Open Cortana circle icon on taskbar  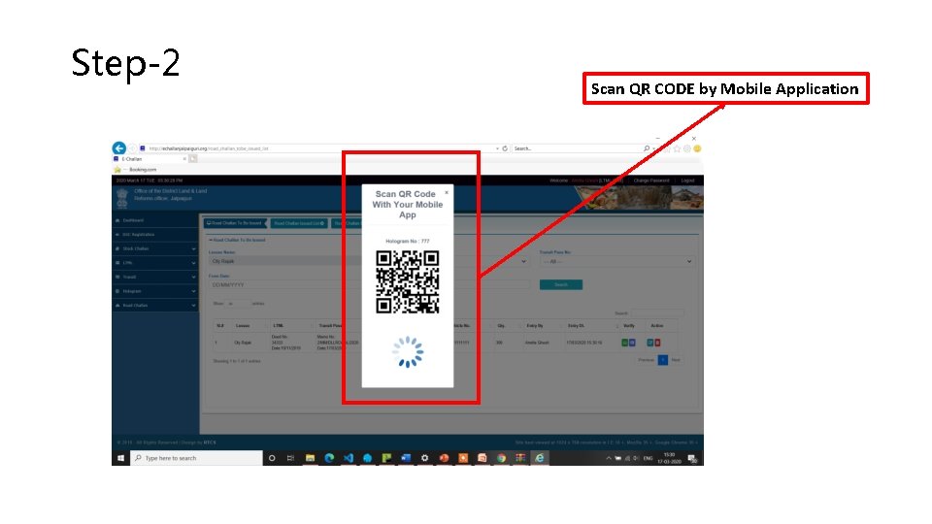272,458
